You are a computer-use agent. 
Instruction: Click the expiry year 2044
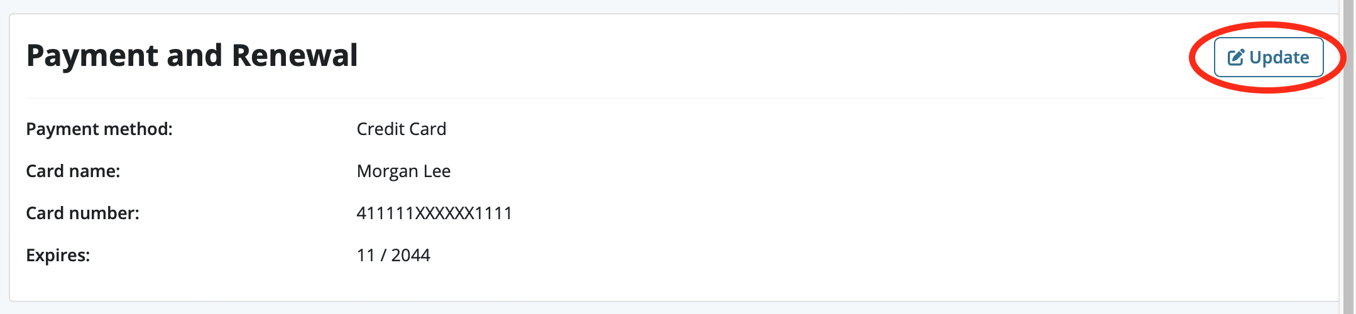[410, 255]
